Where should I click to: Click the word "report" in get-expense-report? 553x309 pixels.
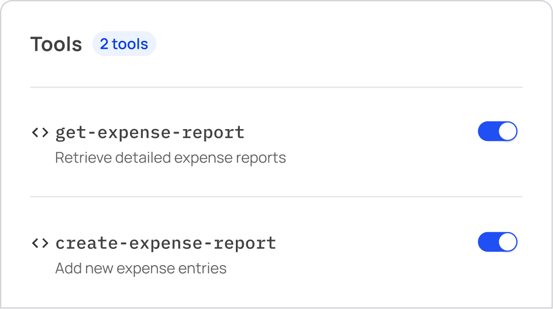coord(221,132)
